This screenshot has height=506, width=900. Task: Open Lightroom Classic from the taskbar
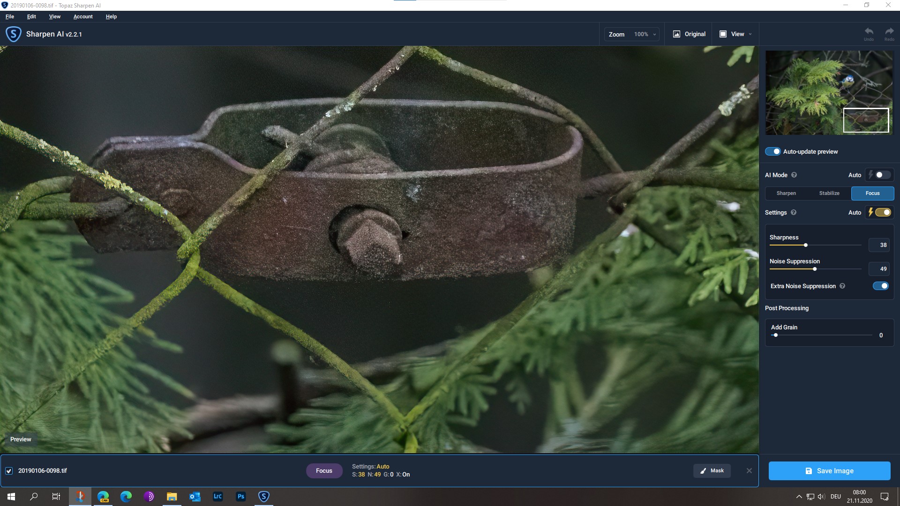(x=218, y=497)
